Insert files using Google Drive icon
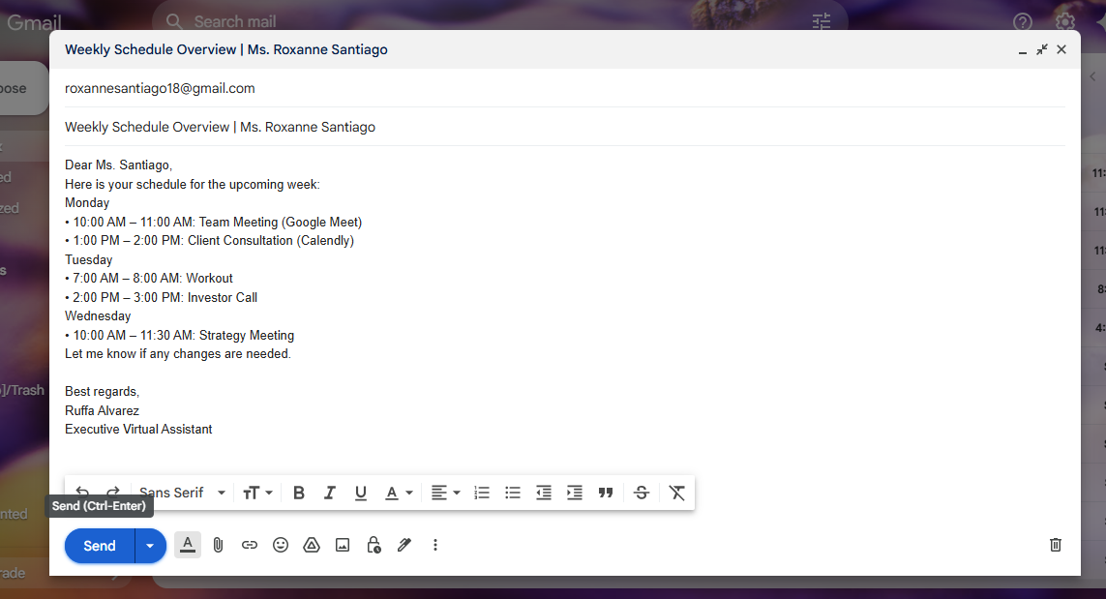This screenshot has width=1106, height=599. tap(312, 545)
